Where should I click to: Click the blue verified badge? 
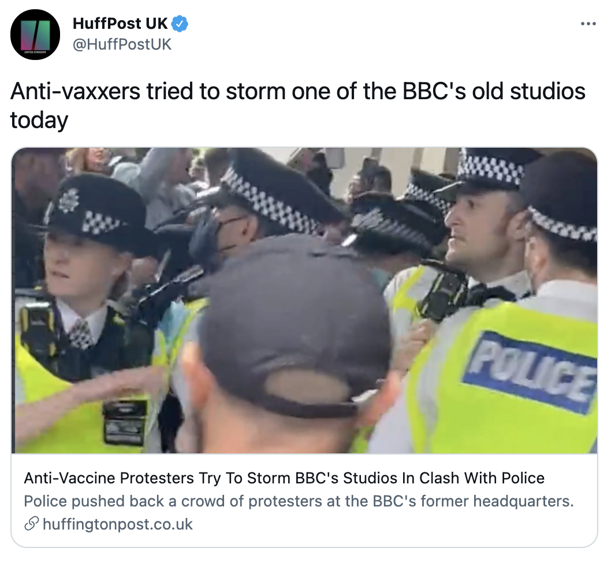180,24
